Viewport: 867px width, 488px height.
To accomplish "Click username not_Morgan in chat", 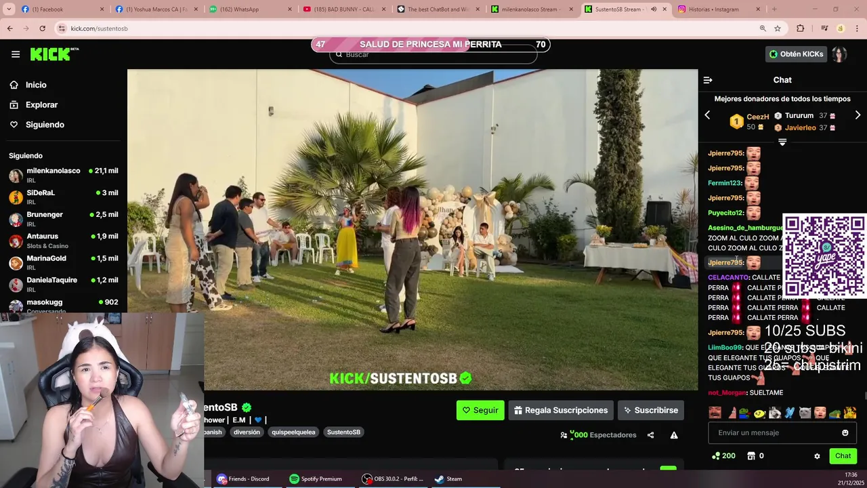I will point(727,393).
